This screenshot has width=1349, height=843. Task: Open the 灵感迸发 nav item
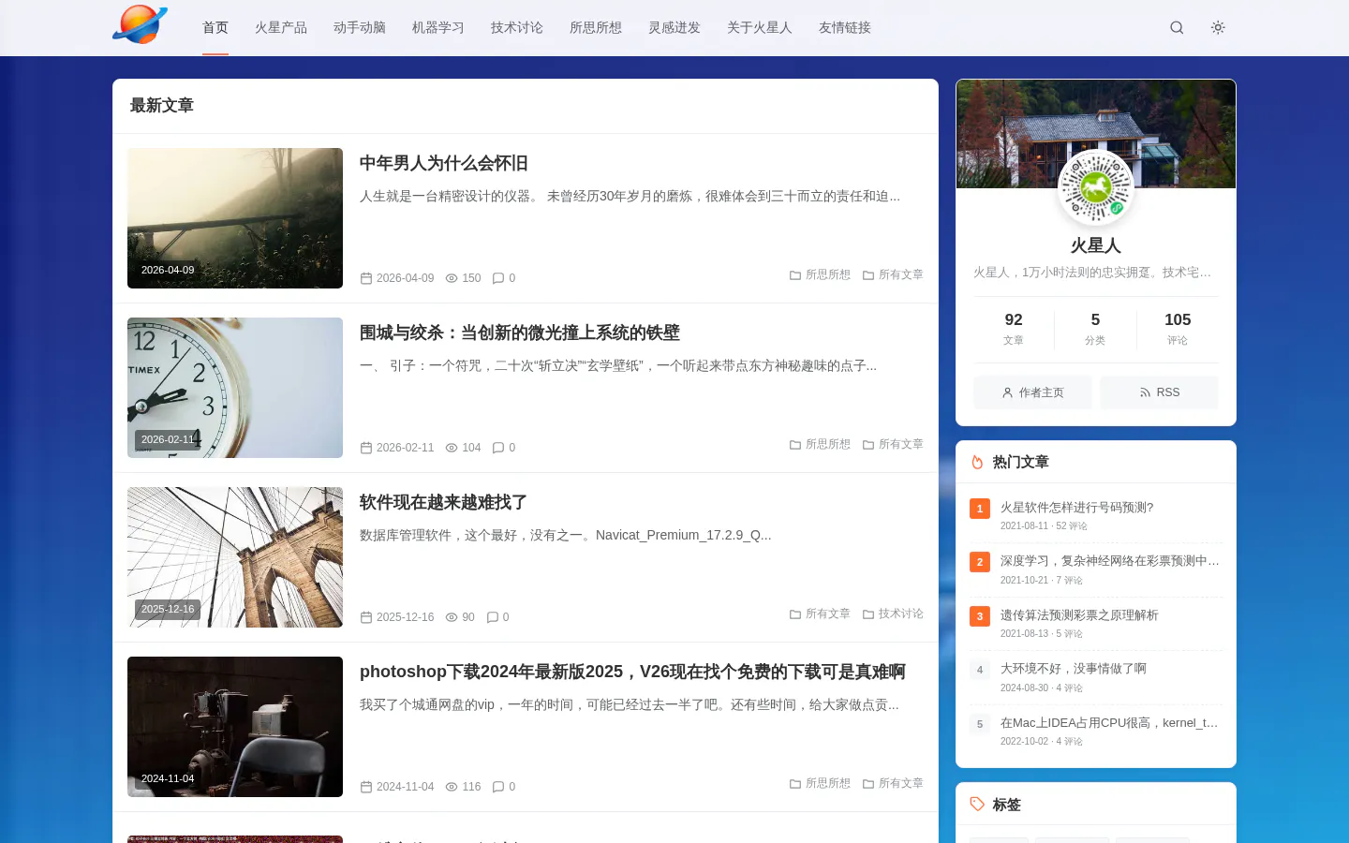[674, 27]
